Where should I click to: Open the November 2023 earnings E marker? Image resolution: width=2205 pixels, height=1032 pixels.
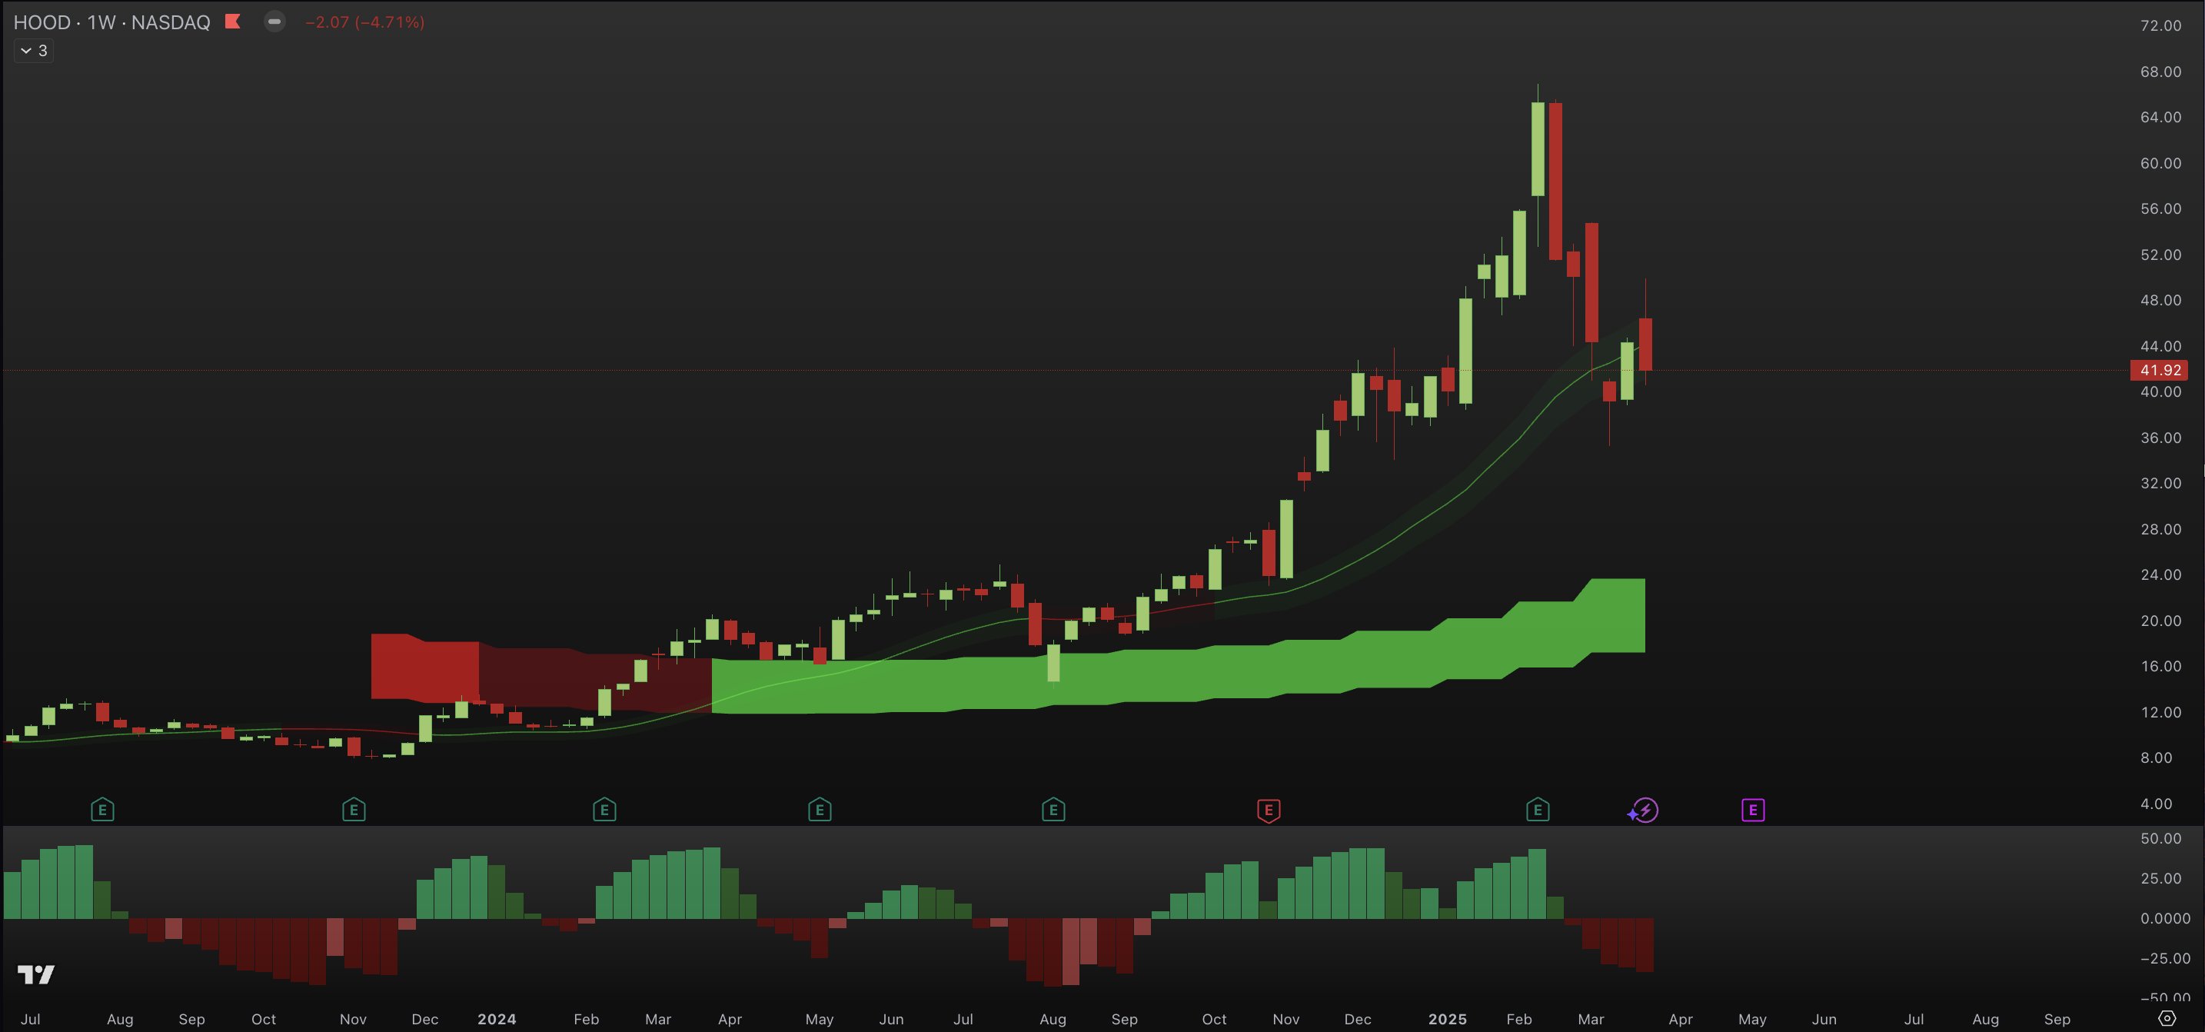coord(354,809)
